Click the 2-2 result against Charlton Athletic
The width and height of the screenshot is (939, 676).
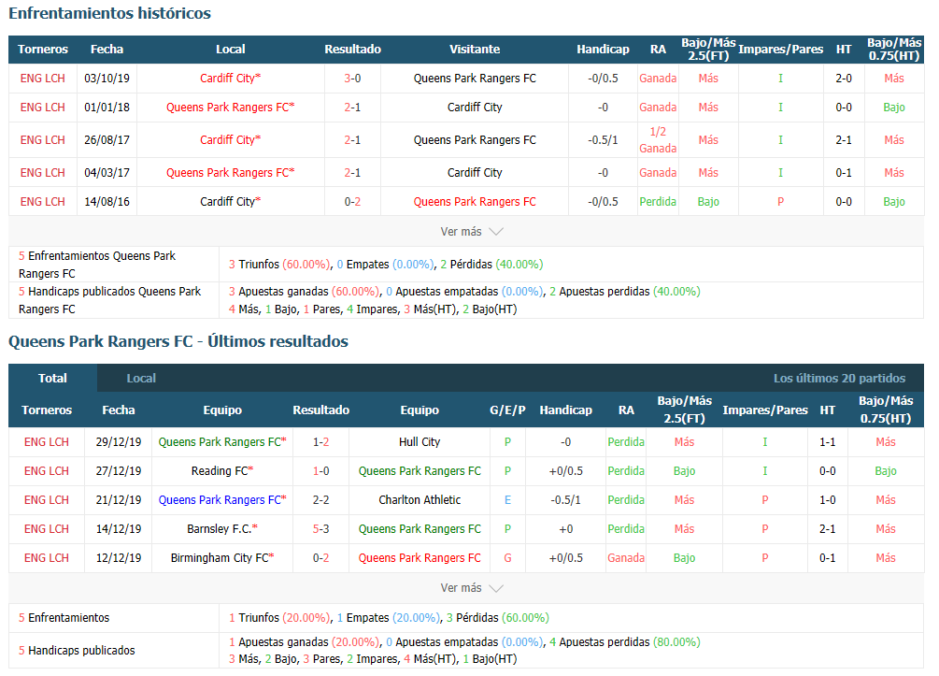[x=321, y=500]
